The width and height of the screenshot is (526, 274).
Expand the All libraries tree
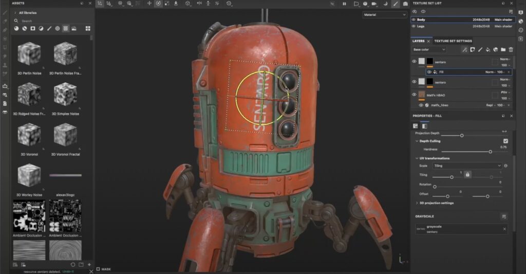15,13
